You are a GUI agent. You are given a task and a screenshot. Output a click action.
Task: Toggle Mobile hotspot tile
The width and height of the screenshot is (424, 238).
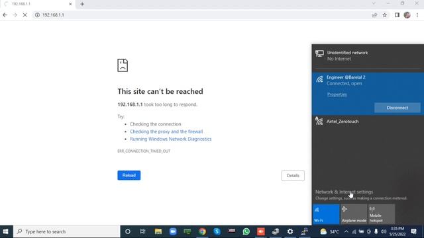tap(382, 214)
